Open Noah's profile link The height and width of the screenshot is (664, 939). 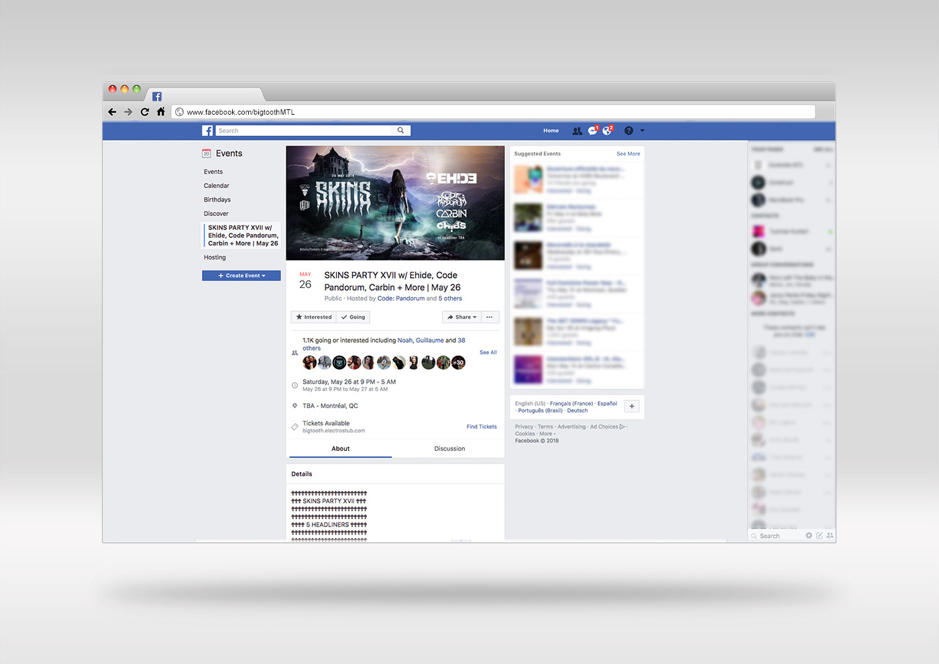[405, 340]
